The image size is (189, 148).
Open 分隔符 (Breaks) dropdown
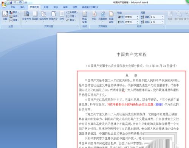point(72,12)
